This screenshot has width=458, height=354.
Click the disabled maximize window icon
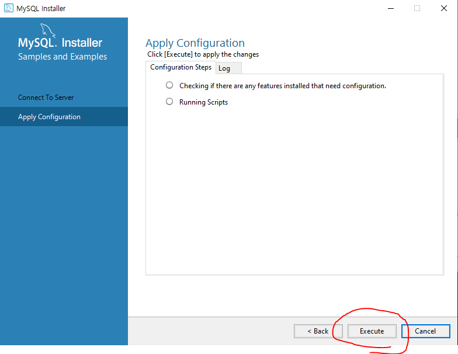click(x=417, y=8)
